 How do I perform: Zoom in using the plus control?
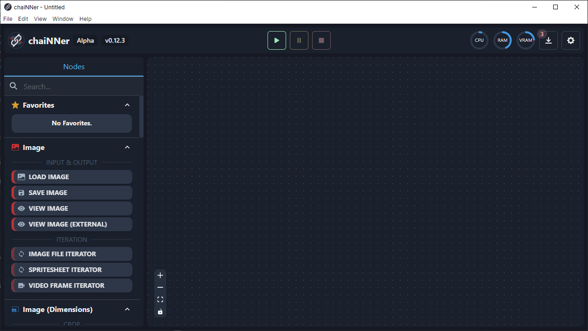160,275
